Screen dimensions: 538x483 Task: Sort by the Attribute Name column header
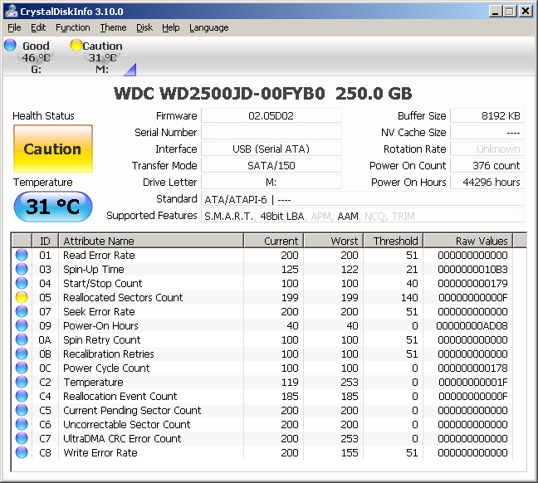150,241
